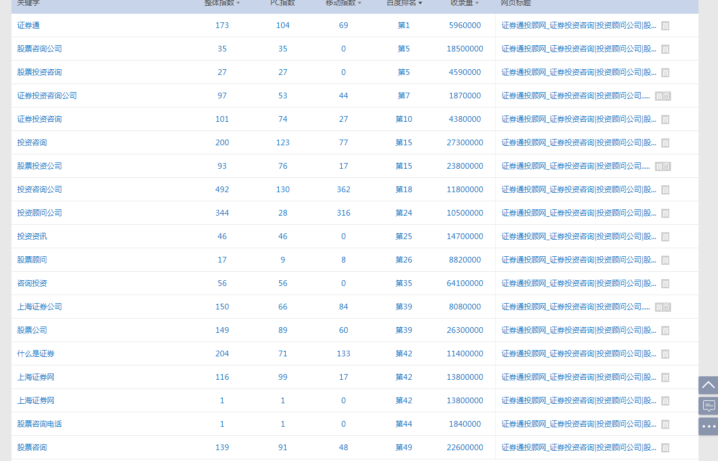The image size is (718, 461).
Task: Click the 首页 badge in the 股票投资公司 row
Action: pos(662,166)
